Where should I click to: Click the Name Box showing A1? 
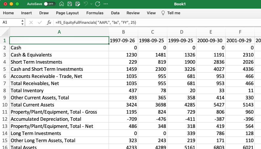coord(11,22)
